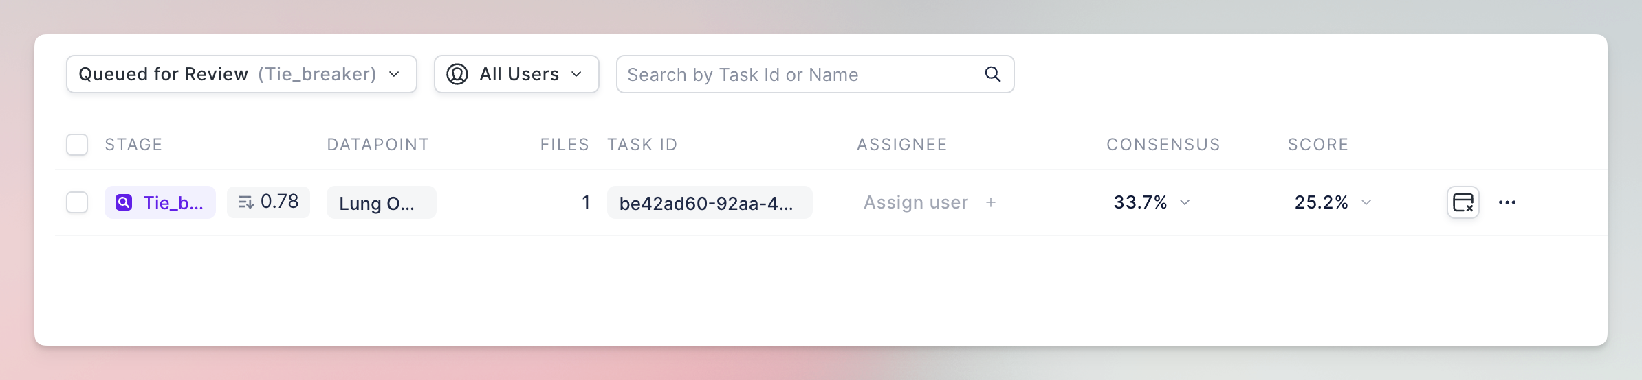This screenshot has height=380, width=1642.
Task: Click the remove-from-queue card icon
Action: coord(1463,202)
